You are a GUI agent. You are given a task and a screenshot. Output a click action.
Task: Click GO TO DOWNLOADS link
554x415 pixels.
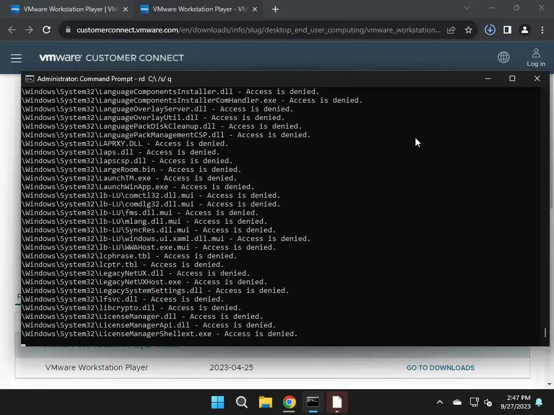[440, 367]
